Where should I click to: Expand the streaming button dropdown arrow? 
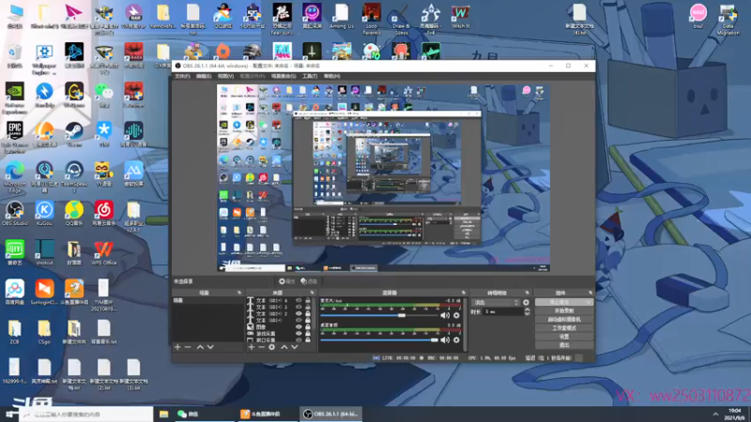[x=589, y=302]
